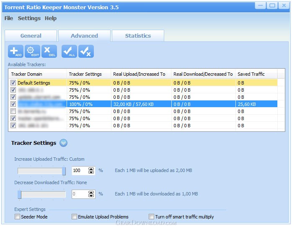
Task: Click the upload percentage input field
Action: pos(79,171)
